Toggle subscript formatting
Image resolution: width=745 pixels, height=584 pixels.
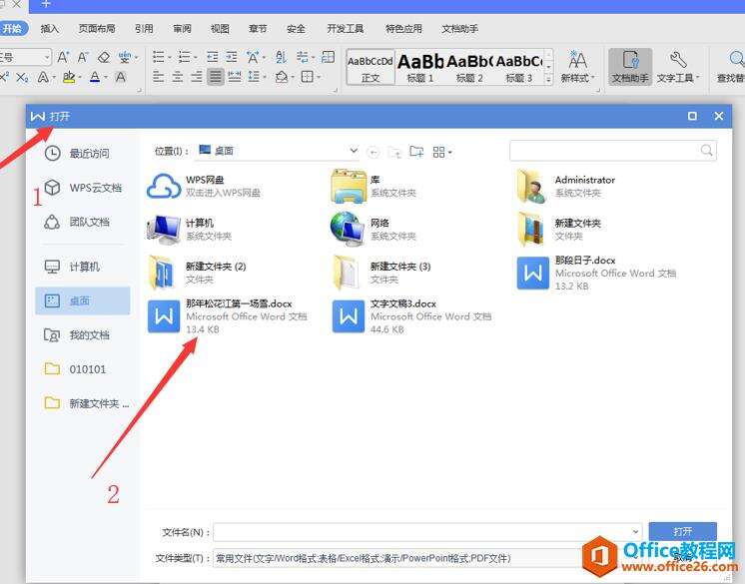[x=22, y=77]
